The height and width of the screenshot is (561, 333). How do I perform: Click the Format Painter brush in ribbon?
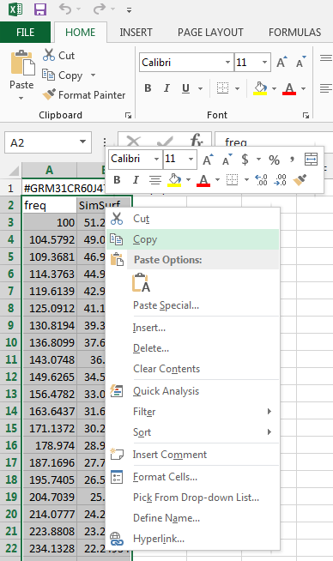(49, 95)
